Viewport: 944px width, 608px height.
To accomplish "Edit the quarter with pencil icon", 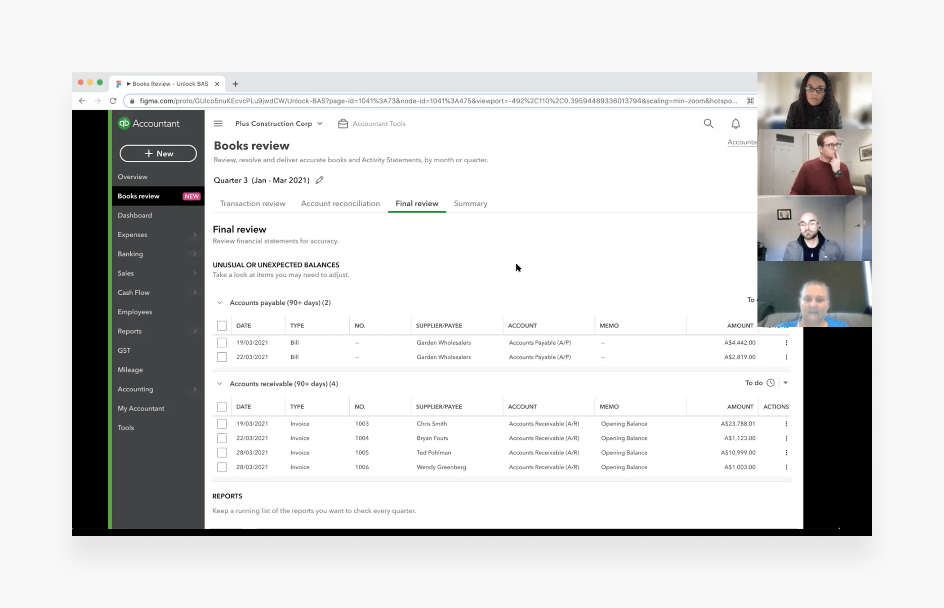I will click(x=320, y=180).
